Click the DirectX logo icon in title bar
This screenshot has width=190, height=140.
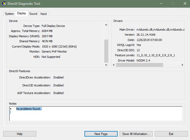click(x=4, y=3)
